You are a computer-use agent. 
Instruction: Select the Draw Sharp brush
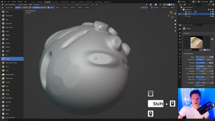click(12, 16)
